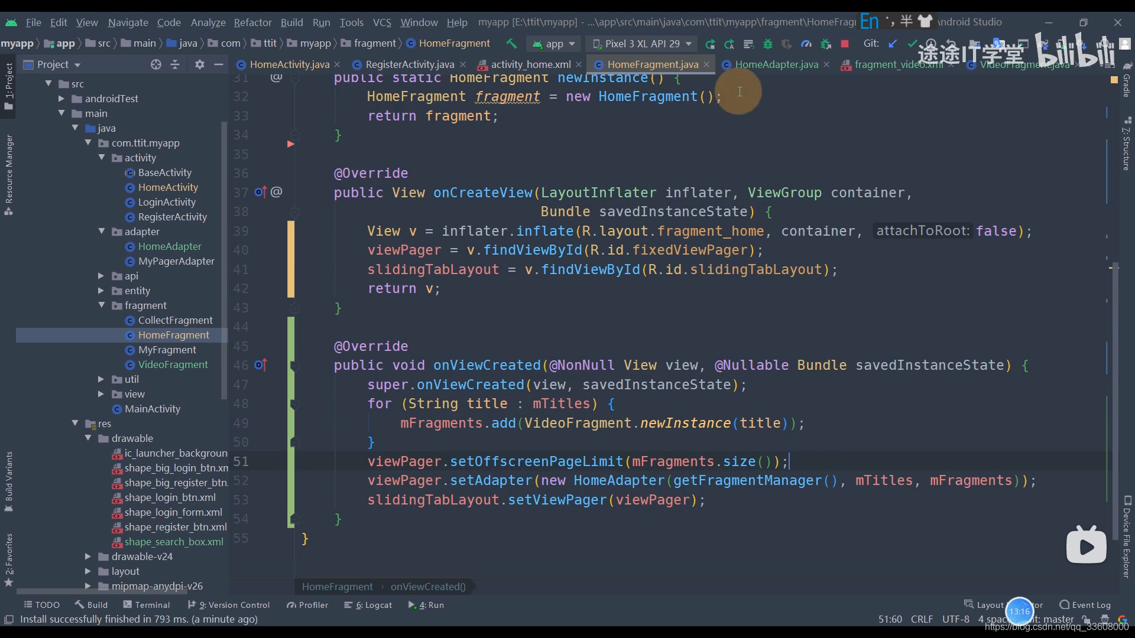Open the Refactor menu
Image resolution: width=1135 pixels, height=638 pixels.
[252, 22]
